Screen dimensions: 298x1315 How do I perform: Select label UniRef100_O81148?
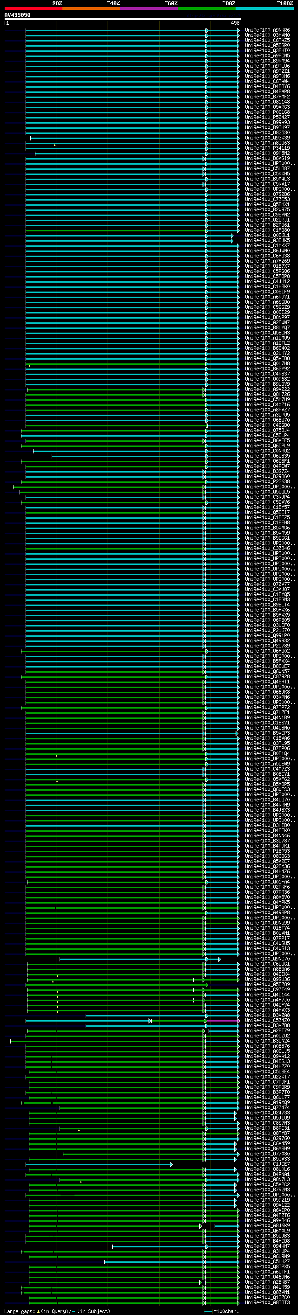(x=267, y=102)
